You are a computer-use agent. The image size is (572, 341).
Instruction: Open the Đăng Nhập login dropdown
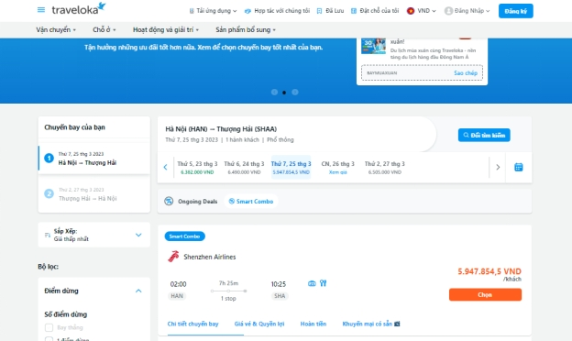click(x=472, y=11)
